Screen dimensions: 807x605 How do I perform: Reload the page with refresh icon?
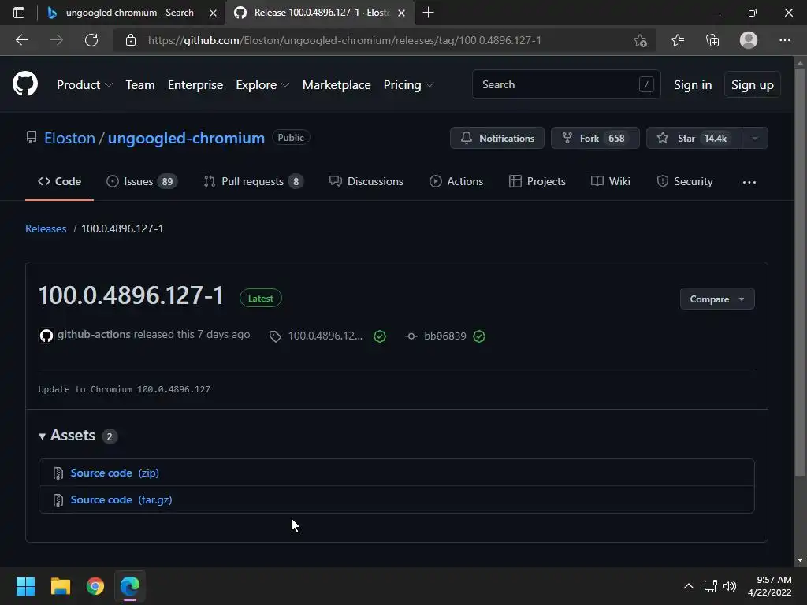click(x=91, y=40)
